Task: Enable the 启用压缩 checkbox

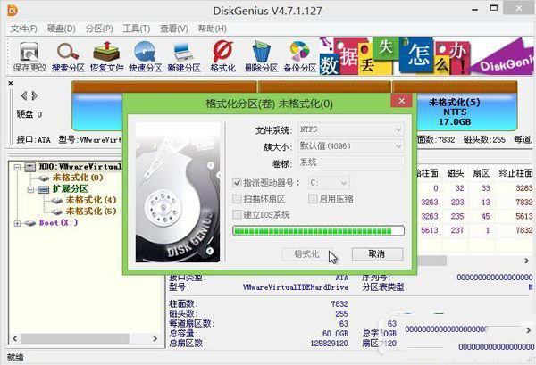Action: [x=313, y=199]
